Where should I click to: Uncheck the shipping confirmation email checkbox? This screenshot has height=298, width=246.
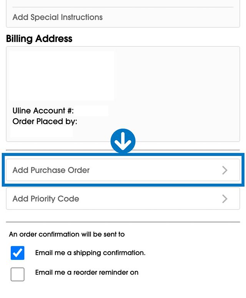[x=18, y=253]
